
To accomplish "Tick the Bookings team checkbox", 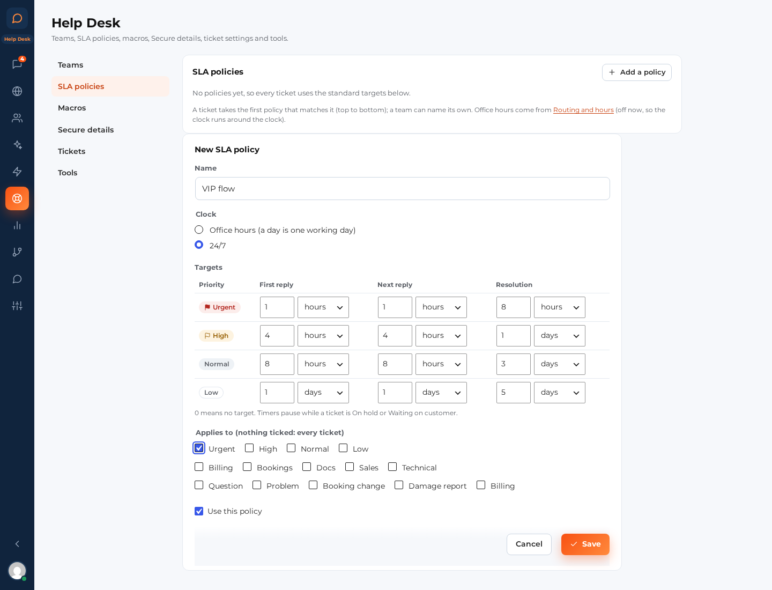I will pyautogui.click(x=247, y=467).
